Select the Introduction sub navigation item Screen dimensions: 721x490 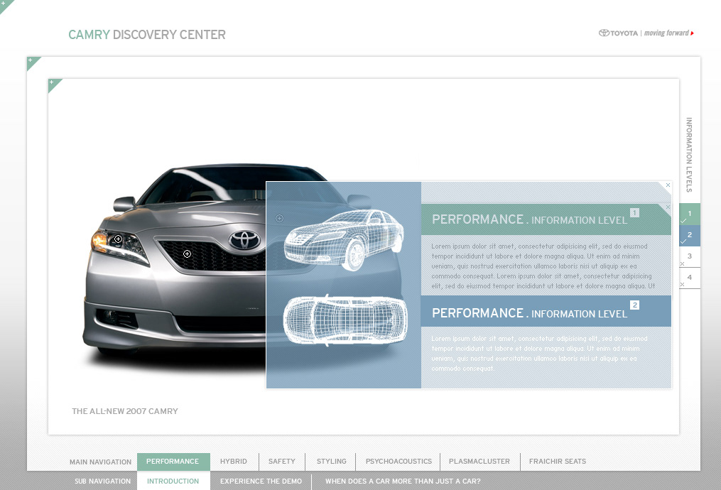173,481
